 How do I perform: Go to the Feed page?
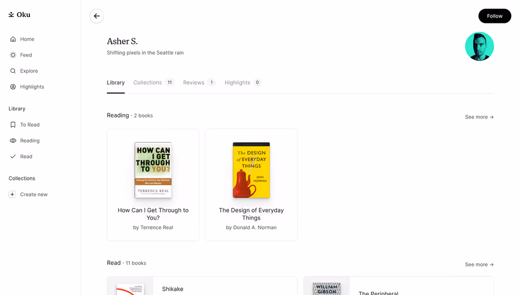(21, 55)
